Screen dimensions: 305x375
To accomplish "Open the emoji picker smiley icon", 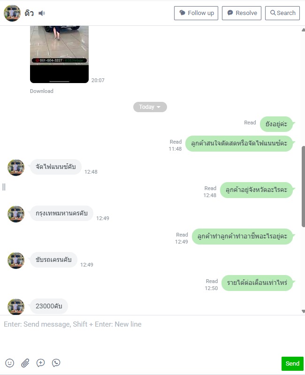I will tap(9, 363).
